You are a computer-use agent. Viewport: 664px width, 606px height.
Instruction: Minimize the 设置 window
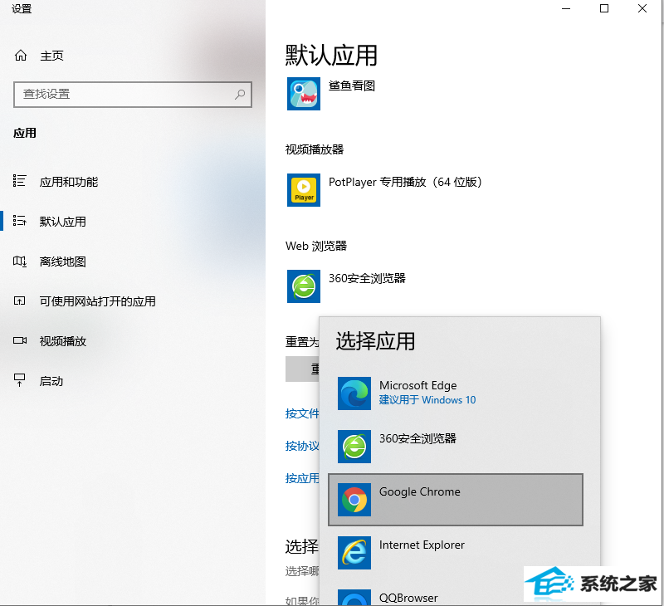(x=566, y=8)
